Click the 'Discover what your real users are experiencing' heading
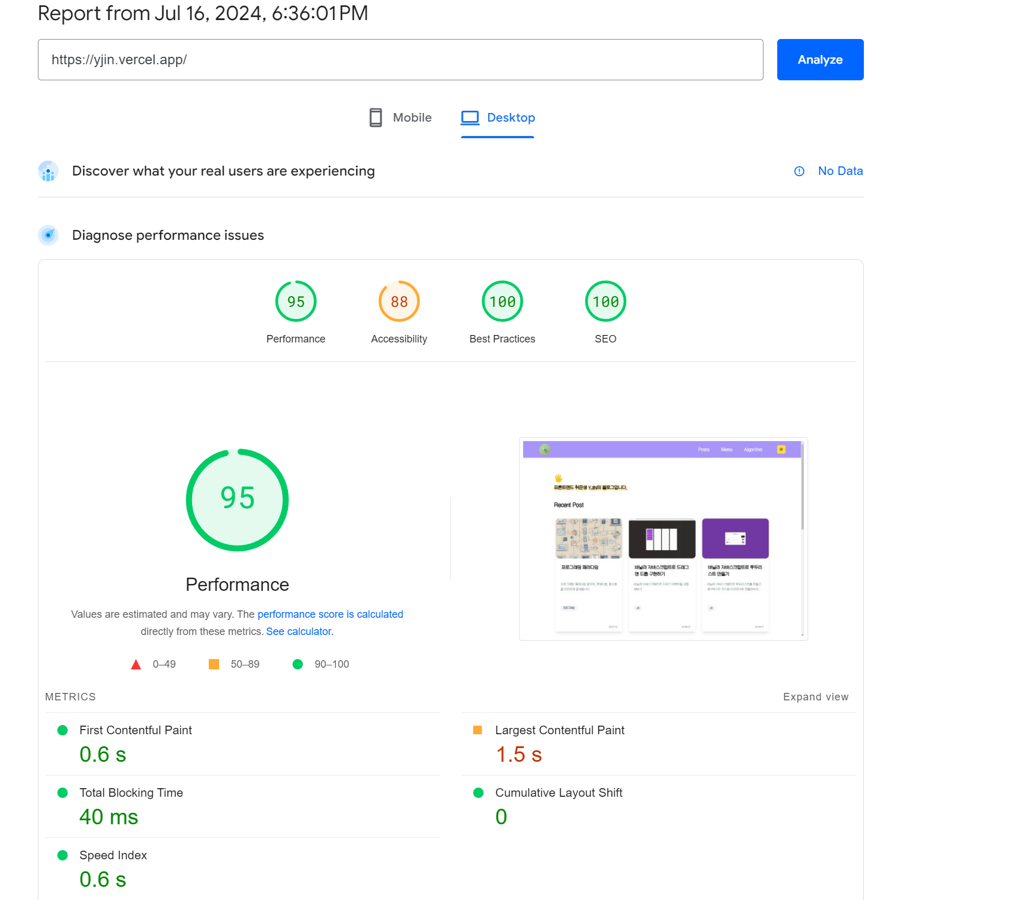The image size is (1013, 900). (224, 171)
